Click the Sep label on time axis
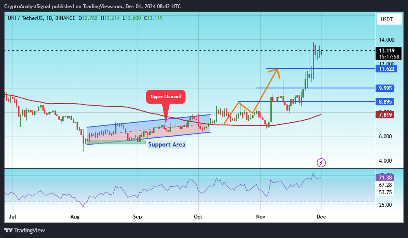Screen dimensions: 408x238 (x=138, y=217)
